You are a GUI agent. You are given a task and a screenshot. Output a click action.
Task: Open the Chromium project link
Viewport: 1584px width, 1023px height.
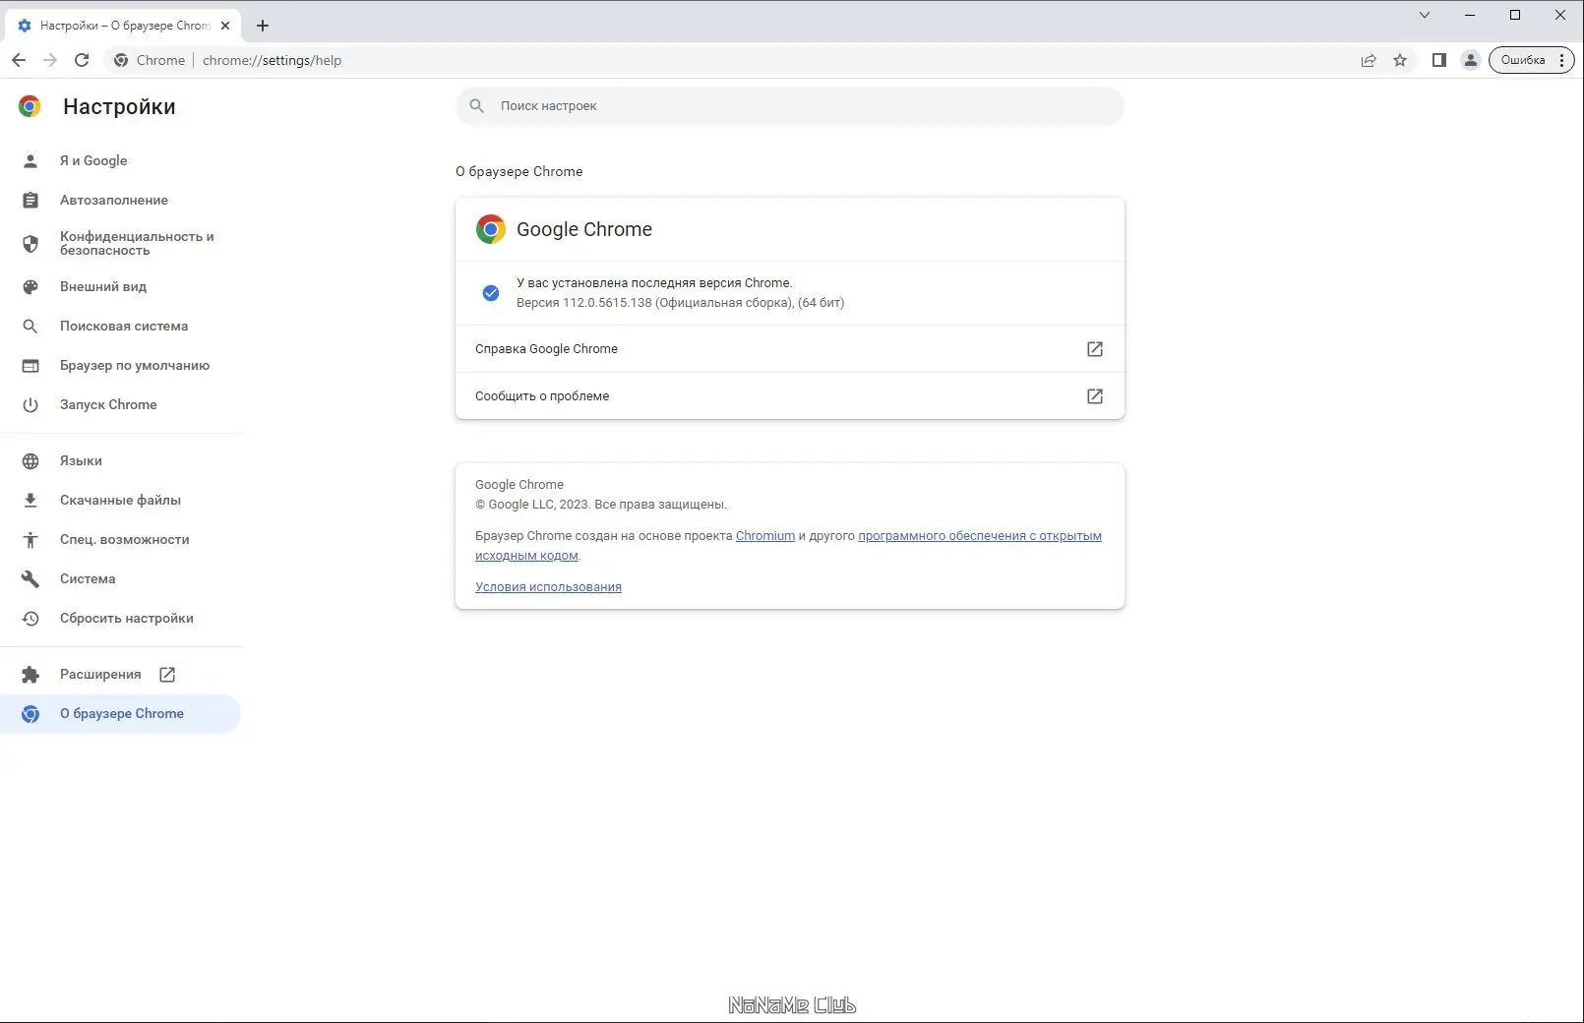(765, 536)
